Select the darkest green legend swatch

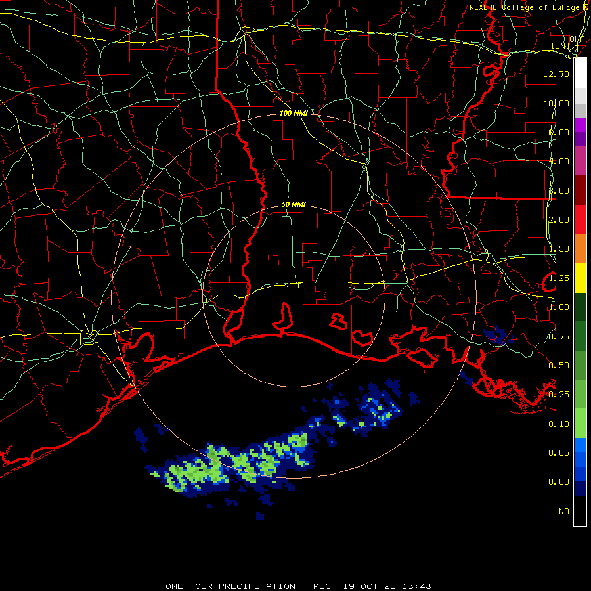(580, 307)
